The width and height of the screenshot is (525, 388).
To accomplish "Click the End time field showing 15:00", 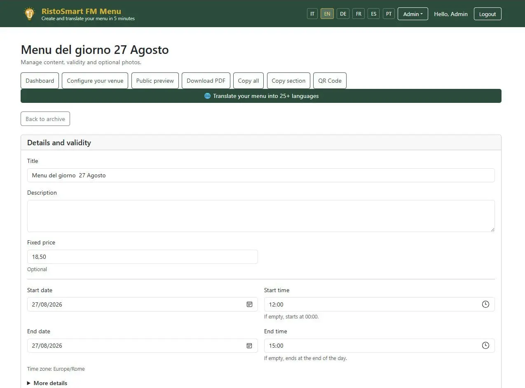I will (x=380, y=346).
